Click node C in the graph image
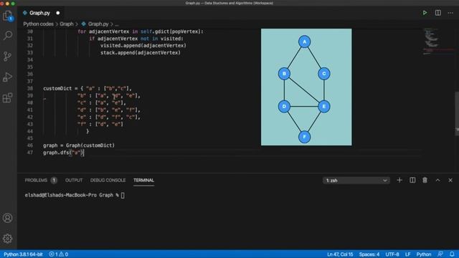 tap(324, 74)
